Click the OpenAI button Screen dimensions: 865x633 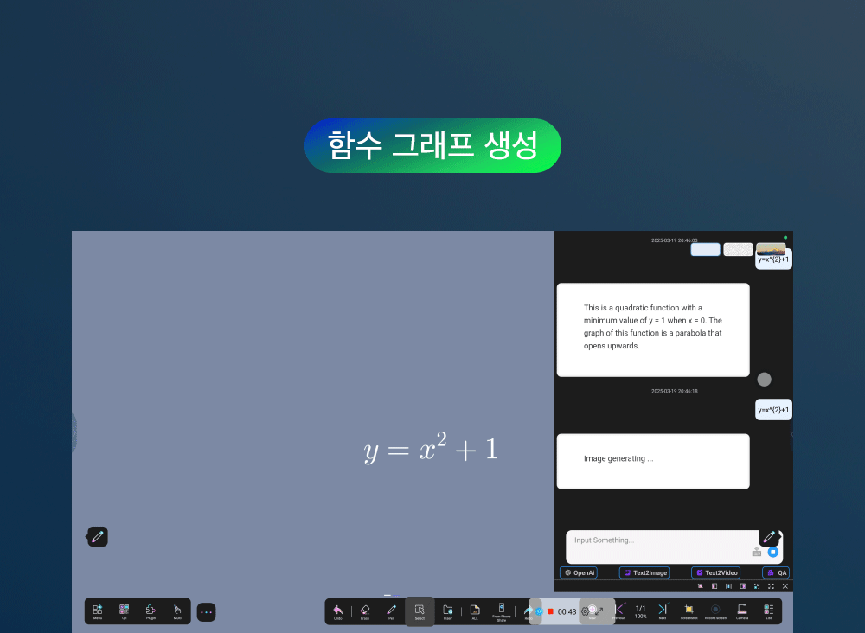click(x=579, y=572)
